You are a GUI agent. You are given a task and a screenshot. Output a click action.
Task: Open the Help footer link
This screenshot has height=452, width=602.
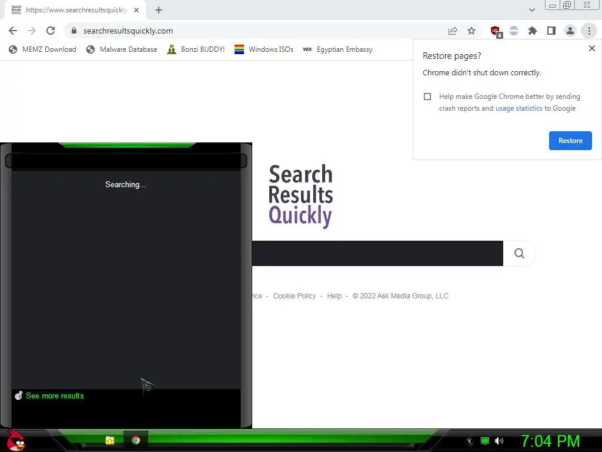point(334,296)
